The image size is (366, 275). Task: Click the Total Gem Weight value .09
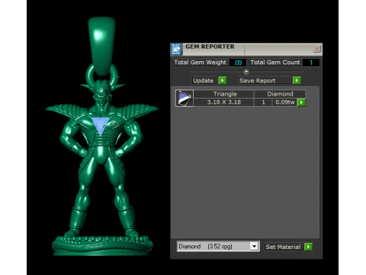238,63
